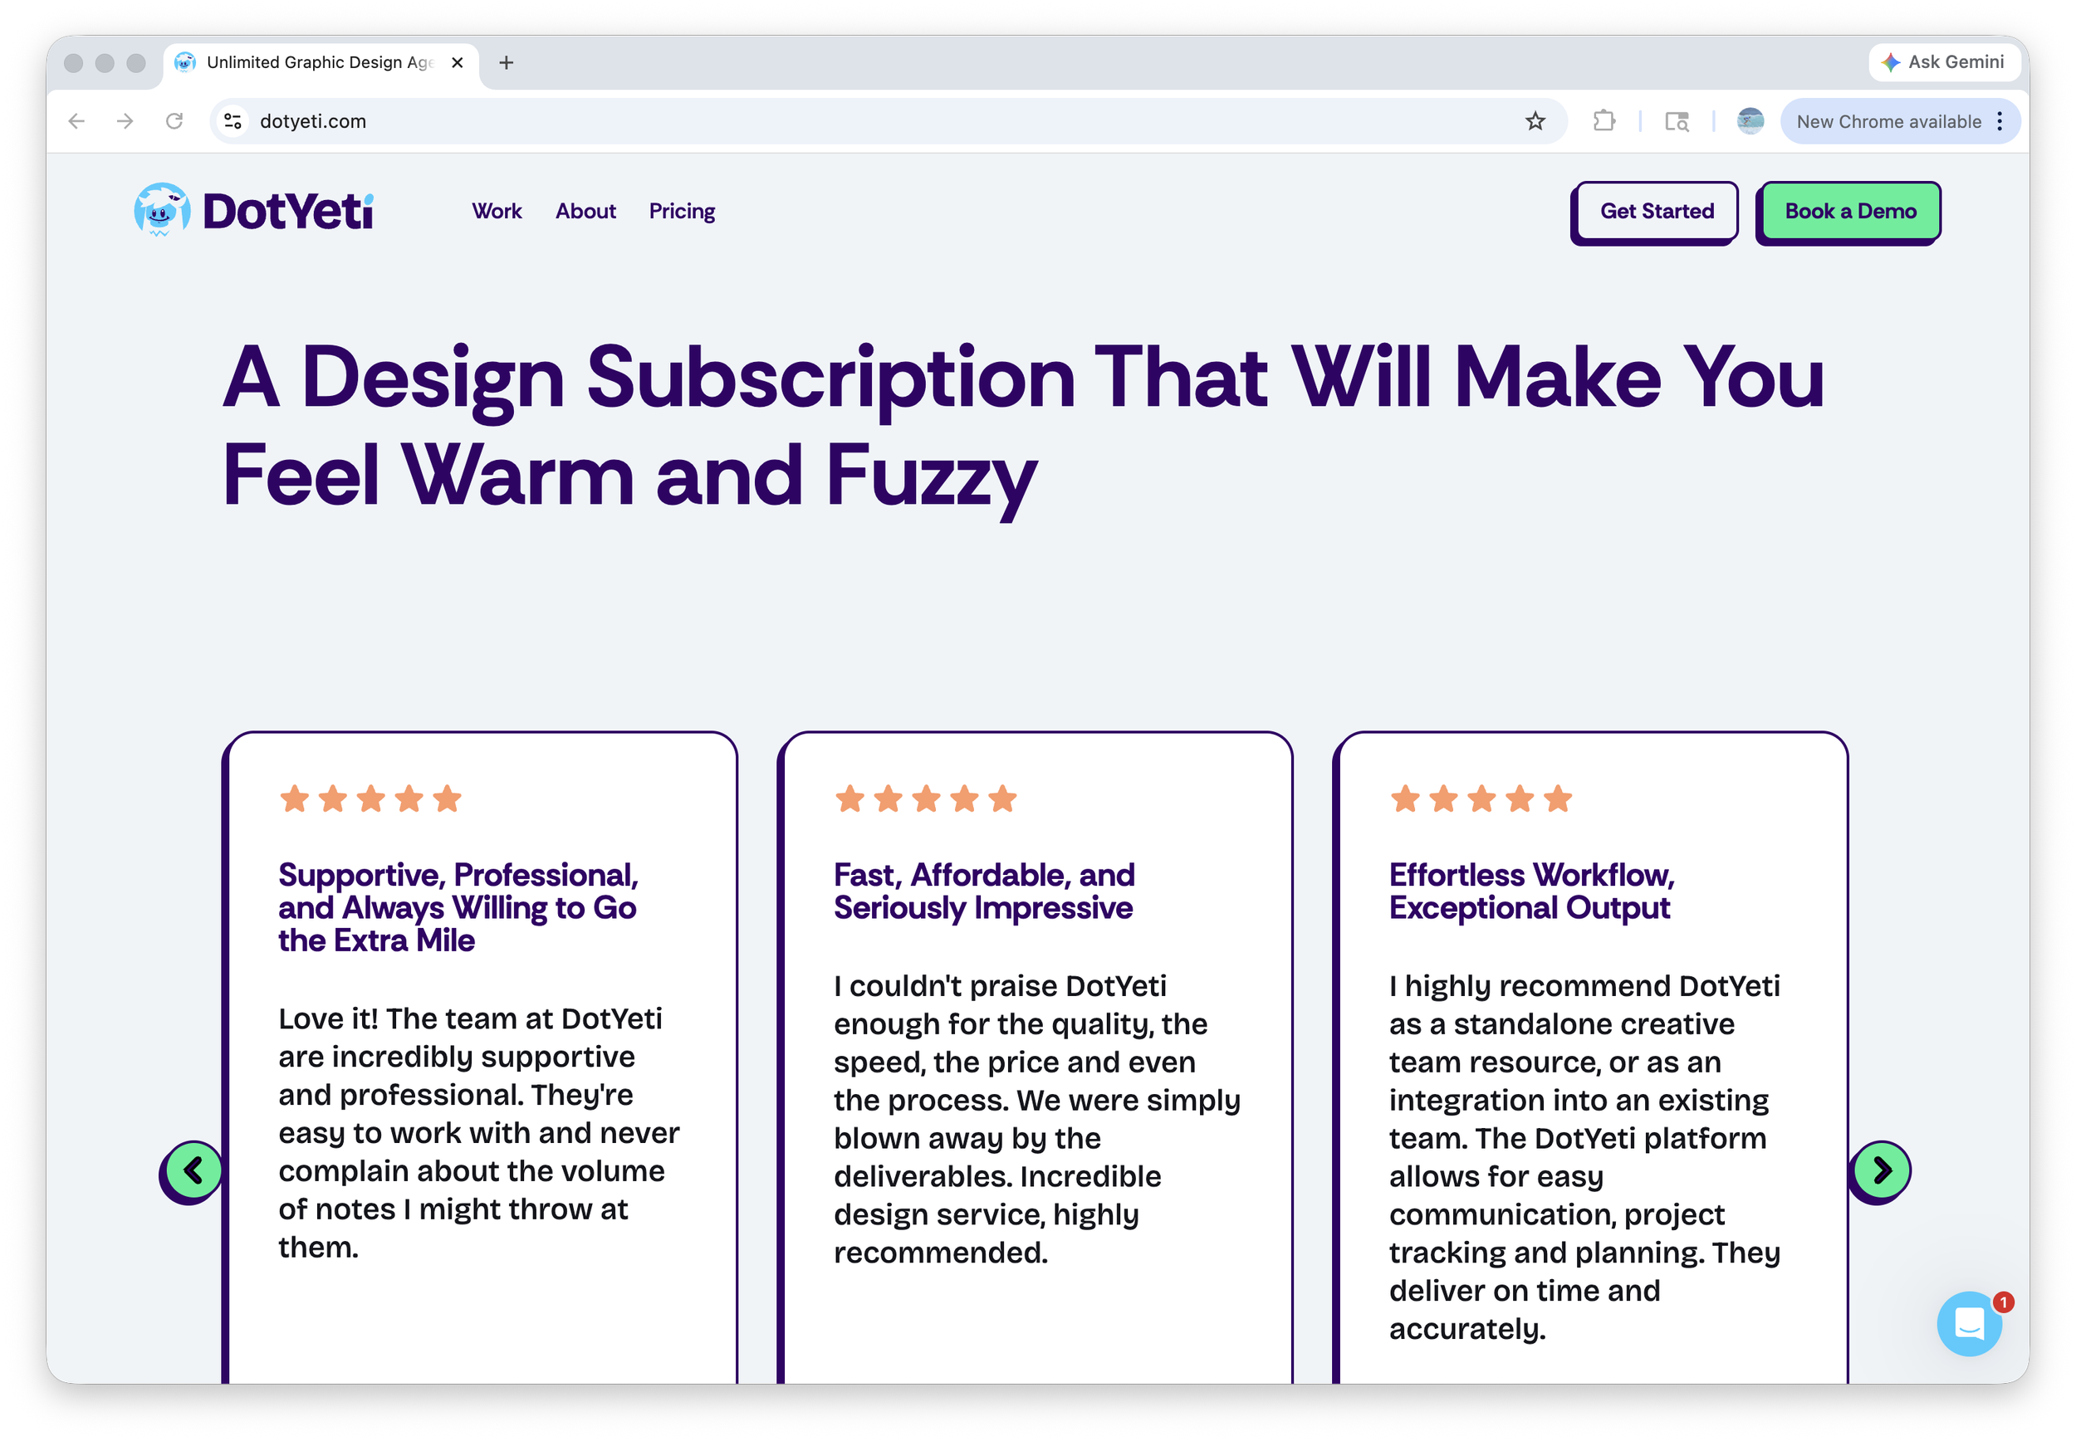
Task: Click the star rating on Supportive review
Action: [x=370, y=799]
